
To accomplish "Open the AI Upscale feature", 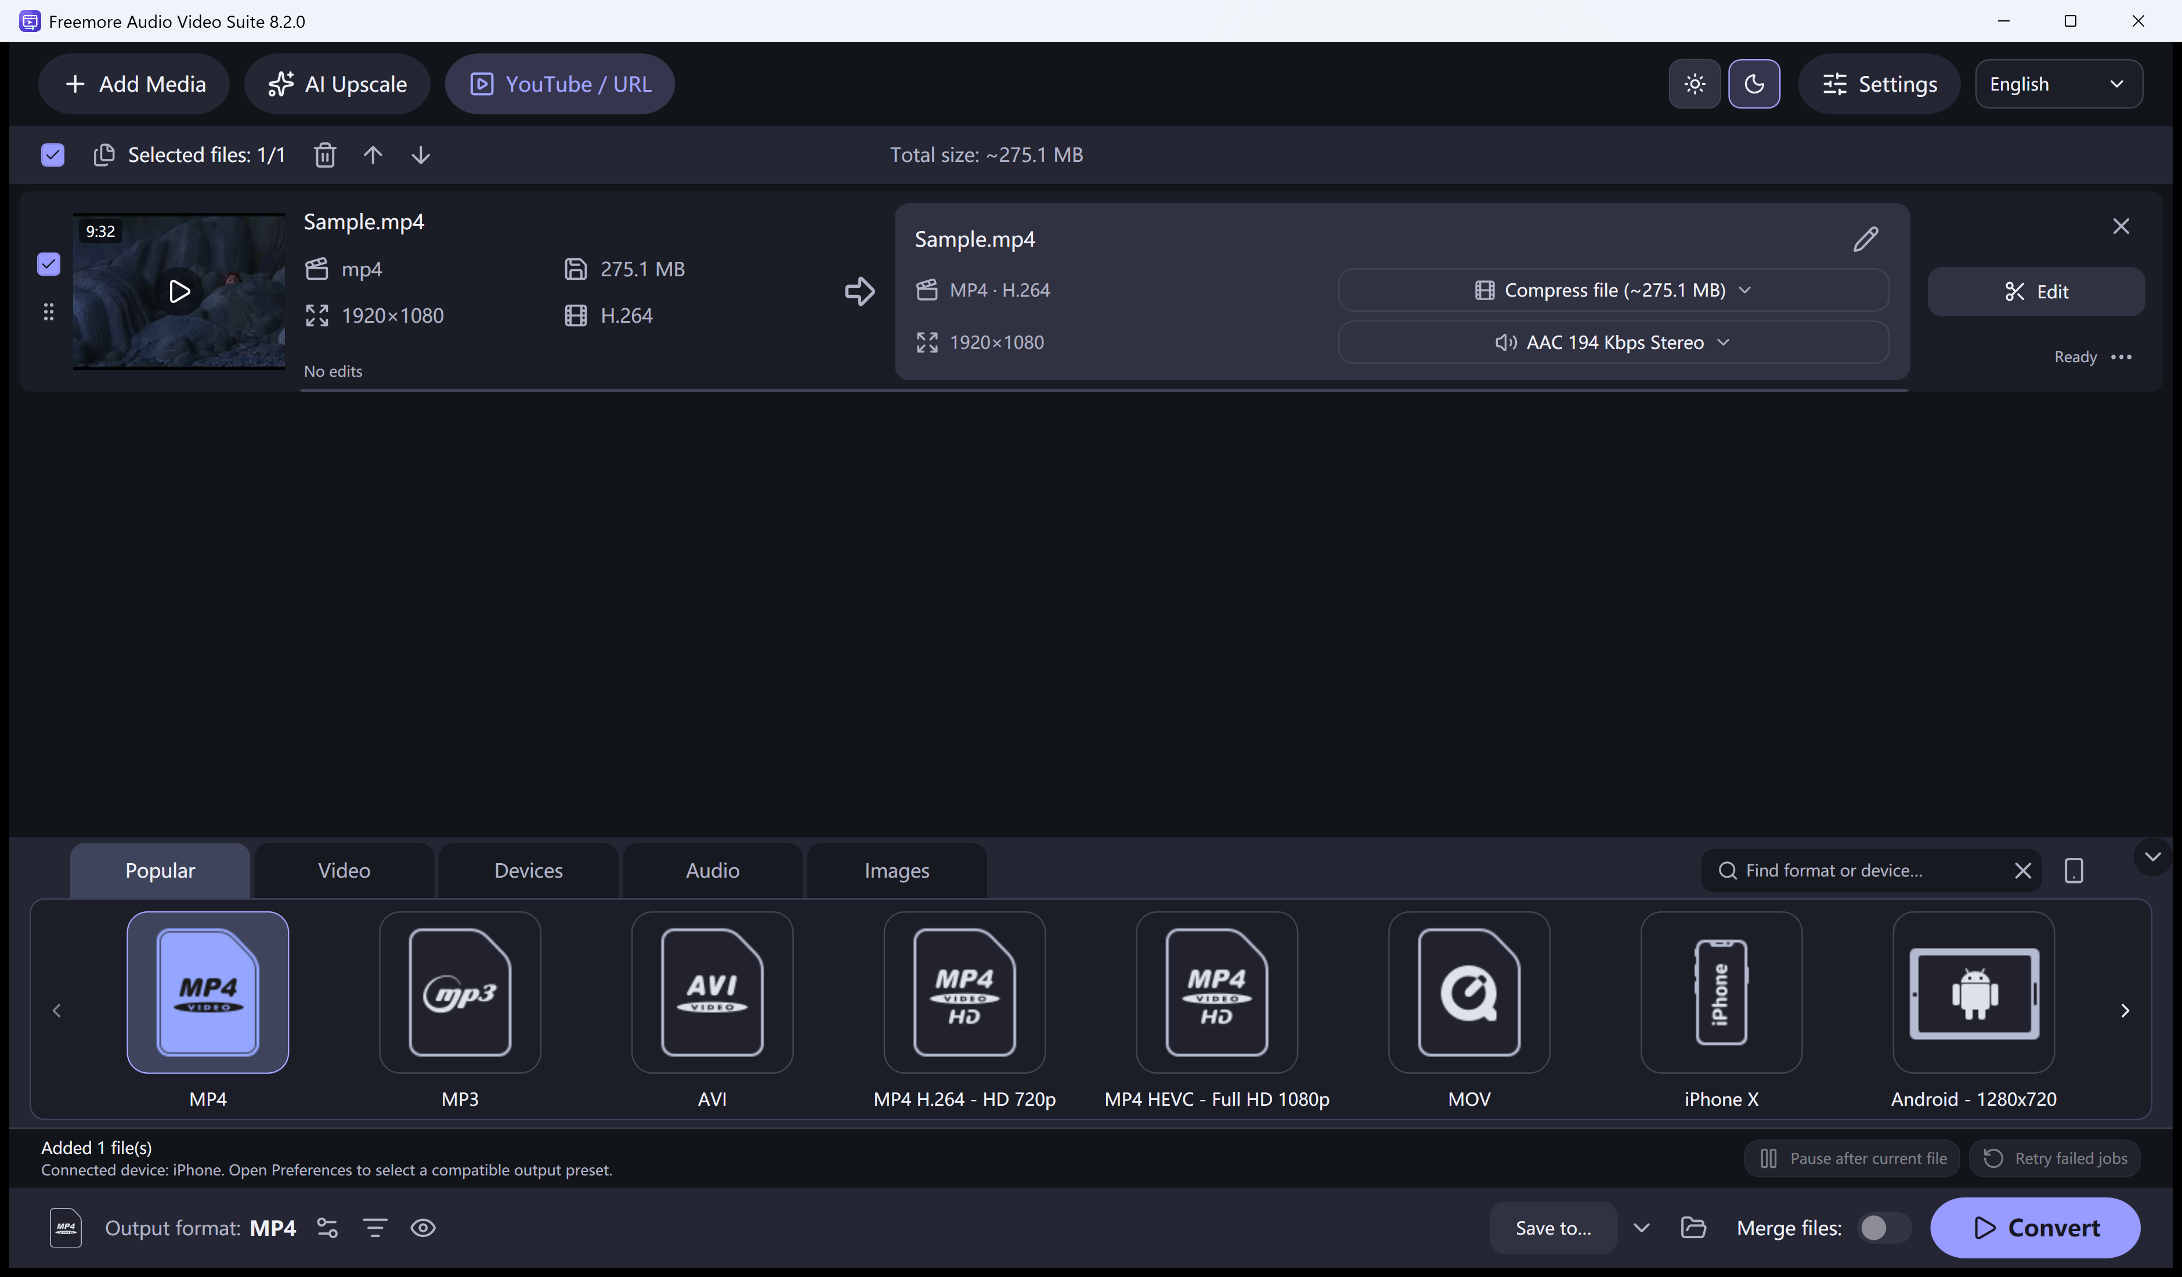I will point(337,84).
